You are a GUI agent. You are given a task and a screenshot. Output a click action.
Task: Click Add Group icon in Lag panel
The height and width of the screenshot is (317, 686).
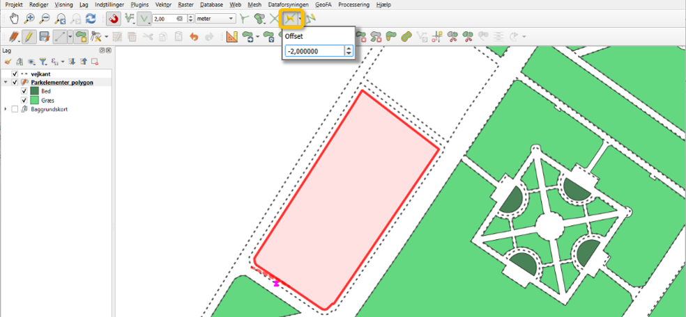tap(20, 61)
